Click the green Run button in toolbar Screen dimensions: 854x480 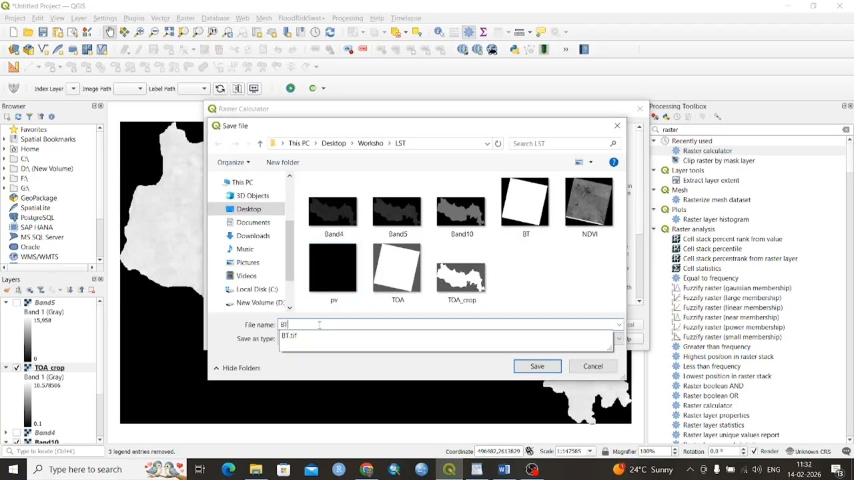click(290, 88)
